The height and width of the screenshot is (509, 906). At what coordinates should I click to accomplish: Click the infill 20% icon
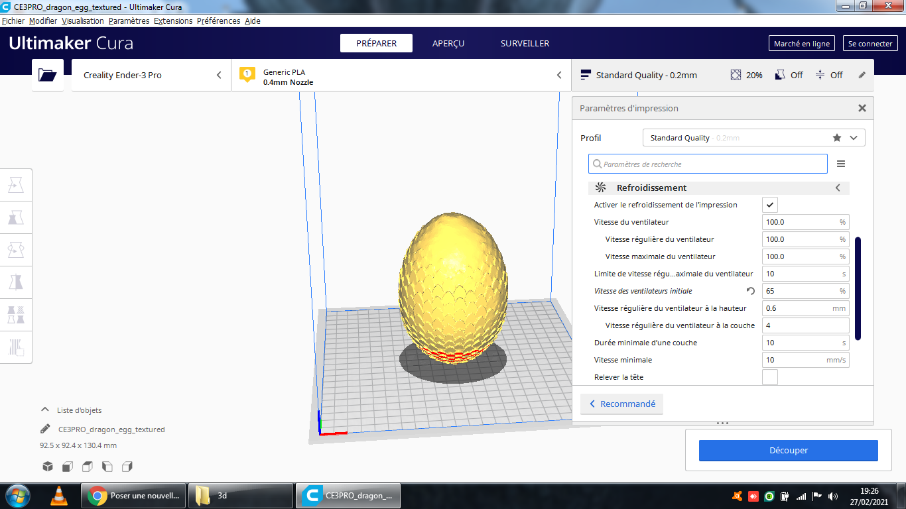click(x=736, y=75)
